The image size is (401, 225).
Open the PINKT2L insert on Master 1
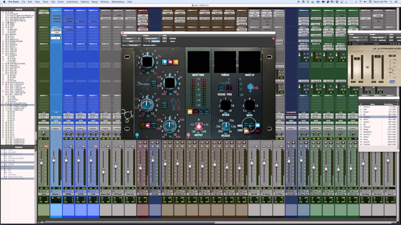[56, 35]
